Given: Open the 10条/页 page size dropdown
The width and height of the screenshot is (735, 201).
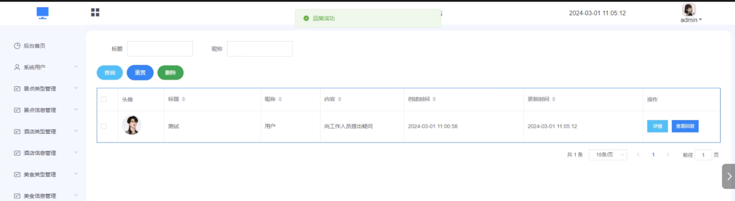Looking at the screenshot, I should [608, 154].
